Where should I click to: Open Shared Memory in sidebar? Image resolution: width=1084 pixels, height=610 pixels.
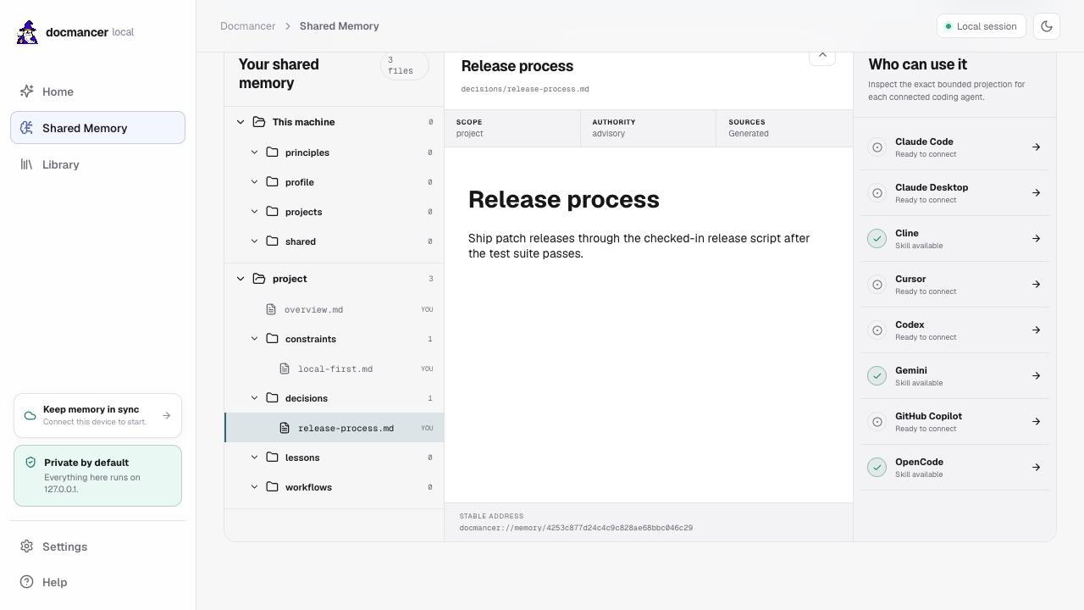(97, 128)
